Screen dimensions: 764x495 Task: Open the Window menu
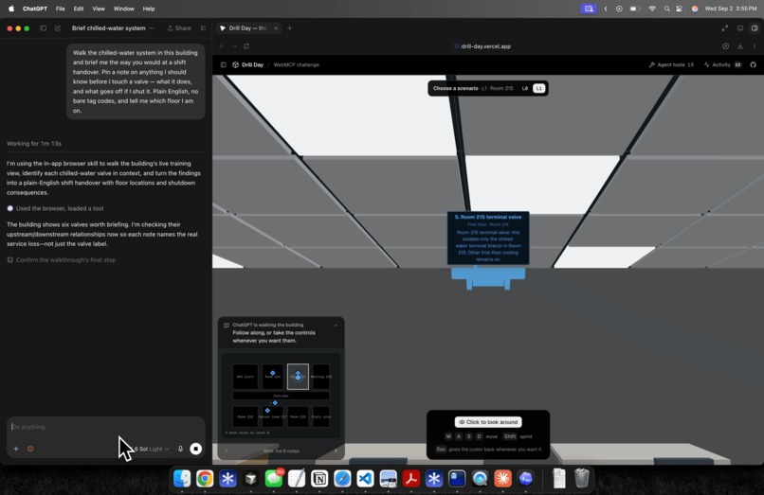pyautogui.click(x=124, y=9)
